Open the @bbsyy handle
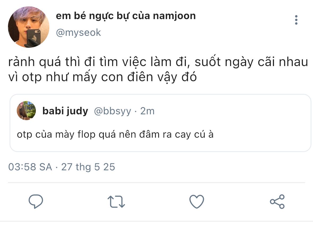 click(x=113, y=111)
